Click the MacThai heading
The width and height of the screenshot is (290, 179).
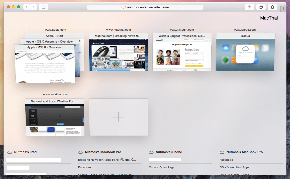pyautogui.click(x=269, y=18)
